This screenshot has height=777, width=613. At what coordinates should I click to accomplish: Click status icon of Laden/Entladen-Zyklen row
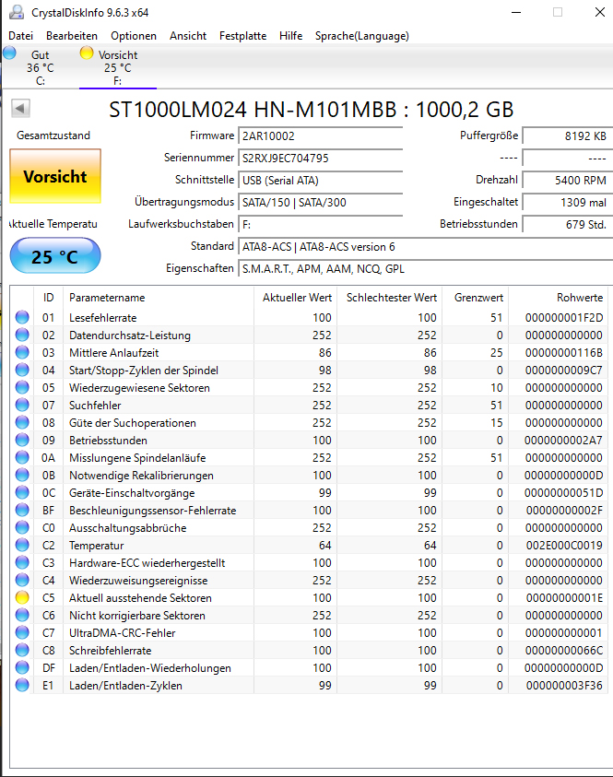pos(22,685)
